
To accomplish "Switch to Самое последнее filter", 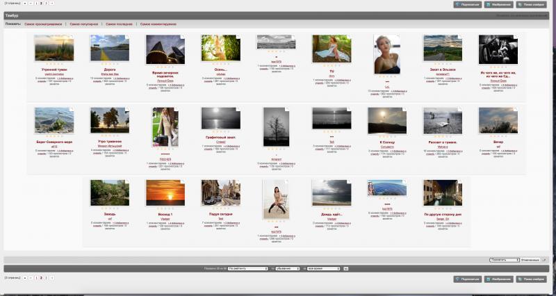I will coord(119,24).
